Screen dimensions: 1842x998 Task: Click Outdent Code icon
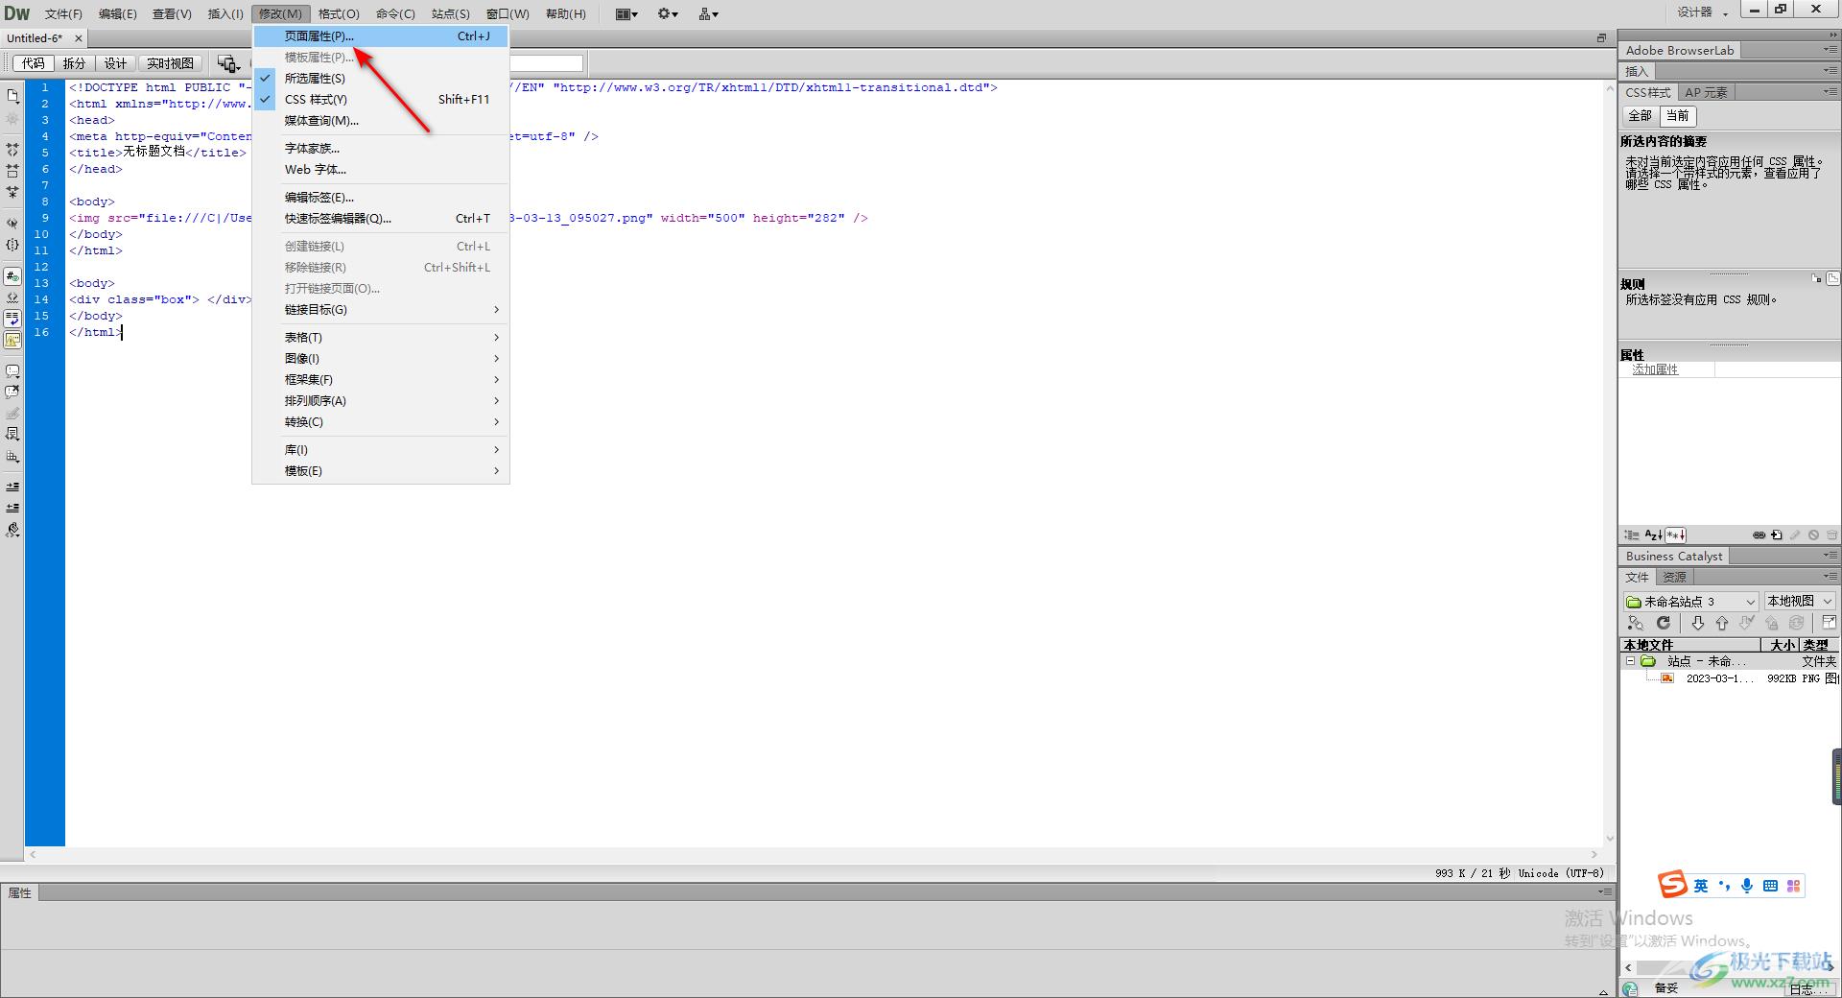pos(12,509)
